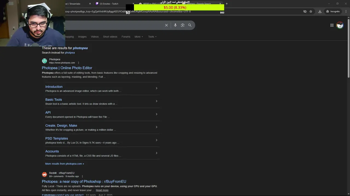Select the Images search filter
The width and height of the screenshot is (350, 196).
tap(82, 37)
